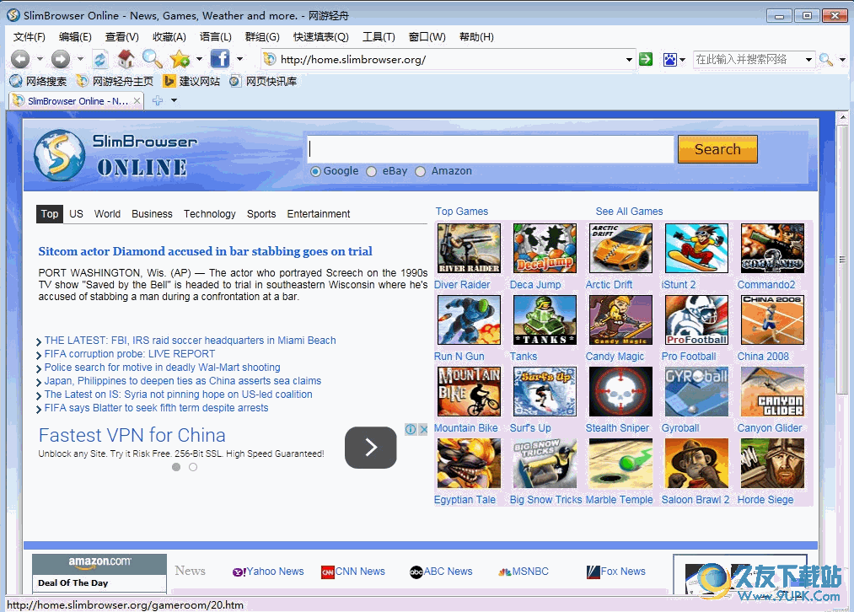
Task: Open the See All Games link
Action: coord(629,212)
